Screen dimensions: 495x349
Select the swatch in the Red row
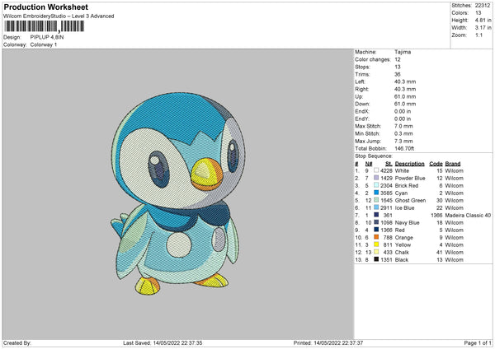(x=376, y=230)
